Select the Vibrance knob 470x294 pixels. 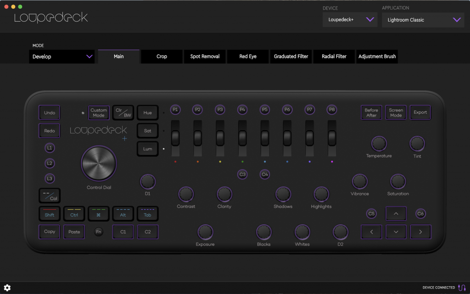pos(360,182)
